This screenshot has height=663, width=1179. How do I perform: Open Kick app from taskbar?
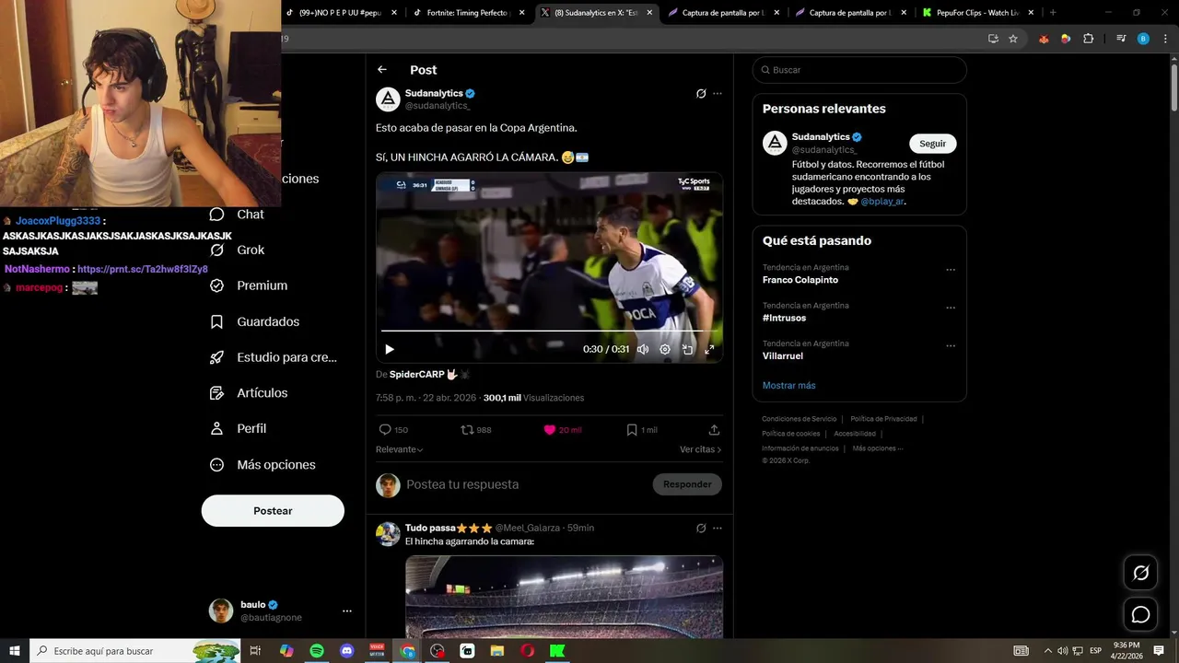pyautogui.click(x=557, y=651)
